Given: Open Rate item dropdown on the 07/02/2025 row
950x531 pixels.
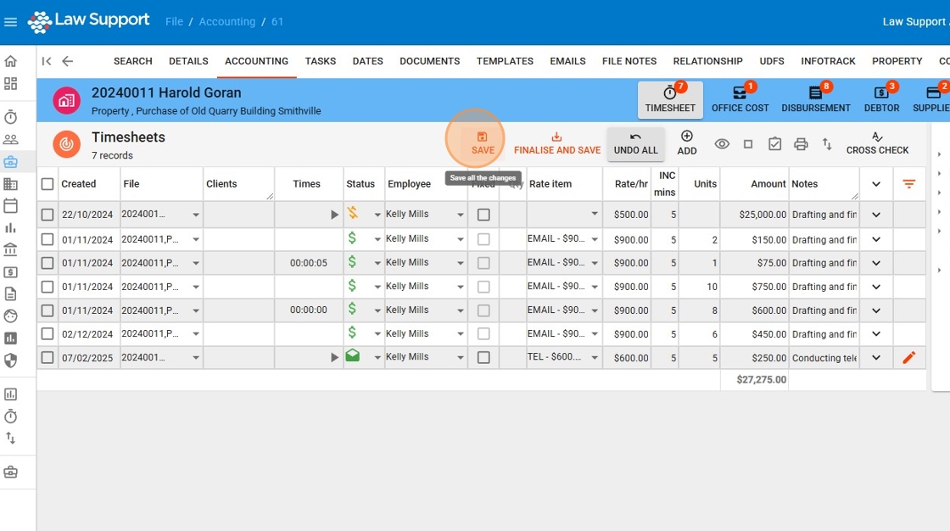Looking at the screenshot, I should coord(595,358).
